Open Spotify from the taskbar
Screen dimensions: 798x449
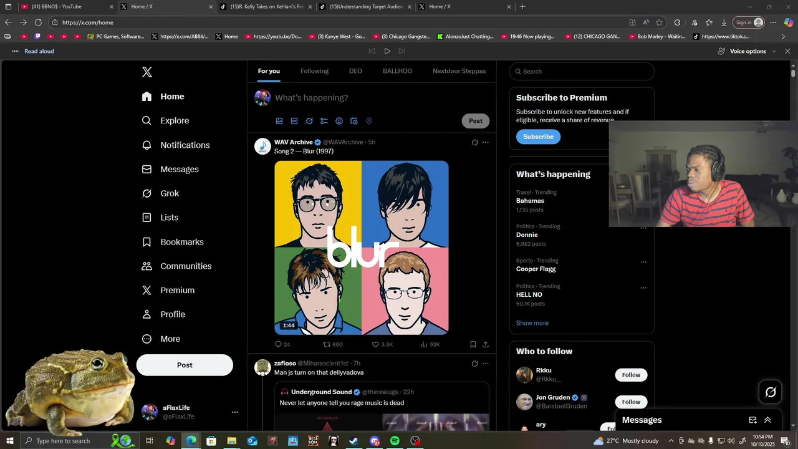coord(395,441)
